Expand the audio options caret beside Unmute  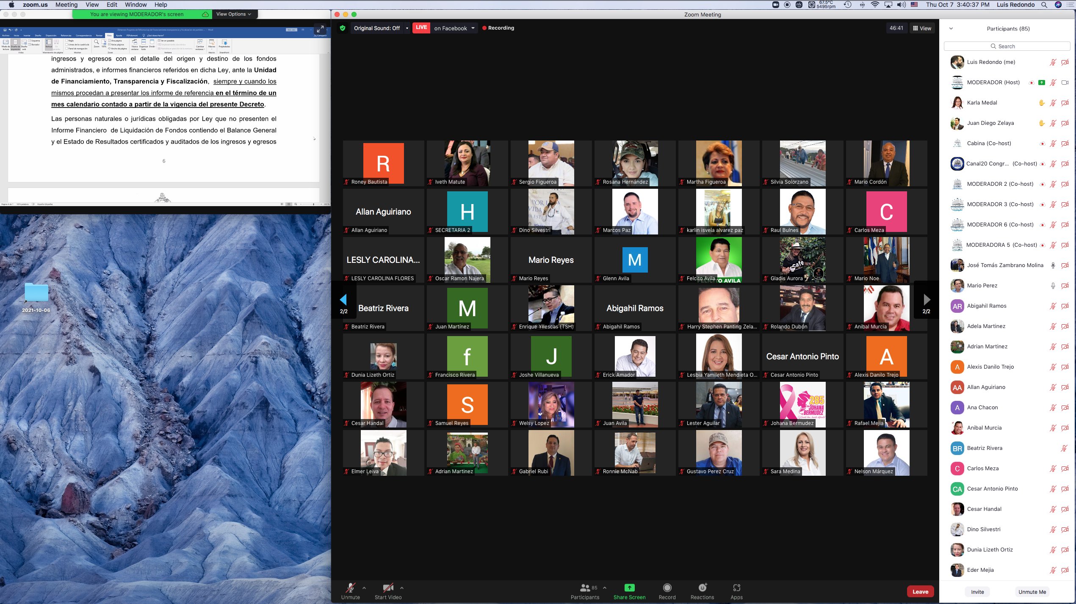[364, 587]
